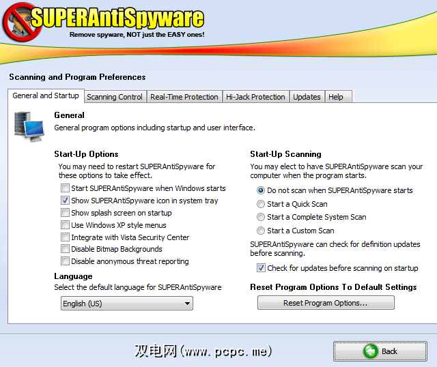437x367 pixels.
Task: Click 'Remove spyware, NOT just the EASY ones!' tagline
Action: tap(137, 35)
